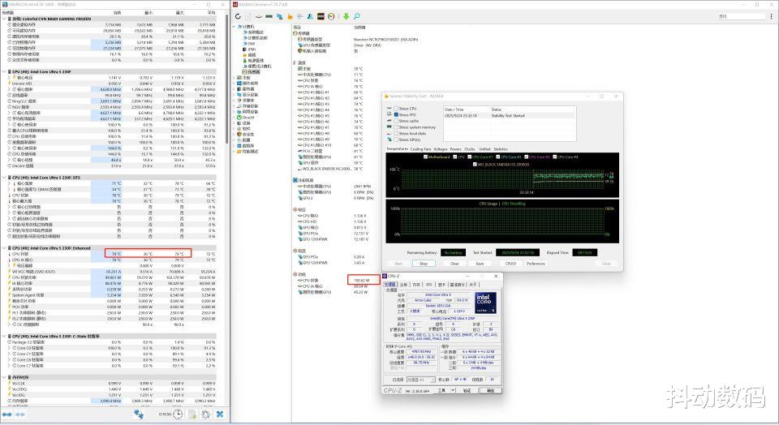The width and height of the screenshot is (779, 425).
Task: Click the HWiNFO clock icon in bottom bar
Action: [x=178, y=414]
